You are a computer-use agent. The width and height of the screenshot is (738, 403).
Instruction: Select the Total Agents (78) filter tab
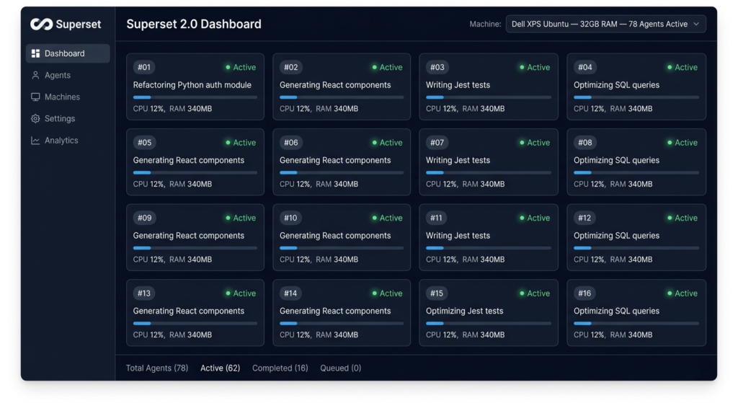click(156, 368)
